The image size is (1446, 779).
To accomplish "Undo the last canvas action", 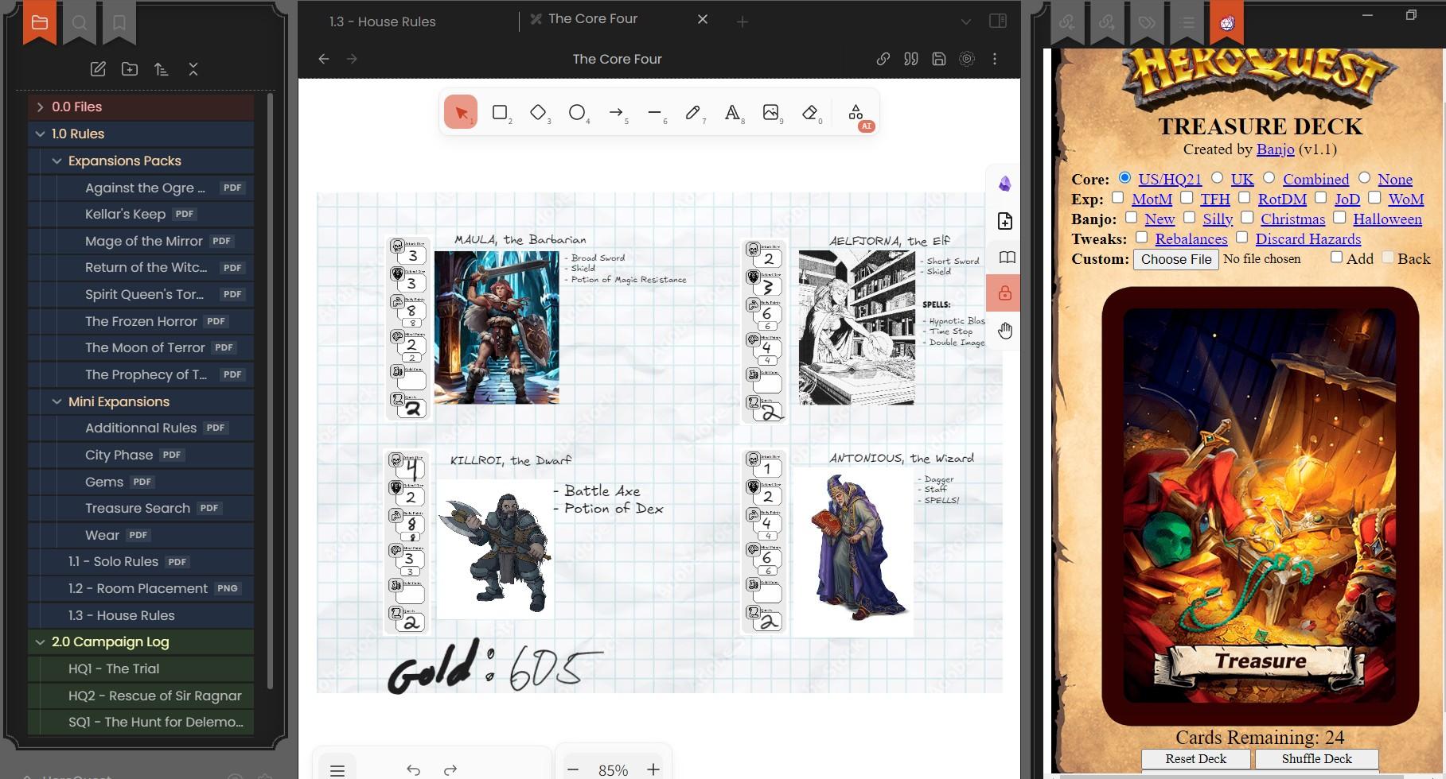I will pos(413,769).
